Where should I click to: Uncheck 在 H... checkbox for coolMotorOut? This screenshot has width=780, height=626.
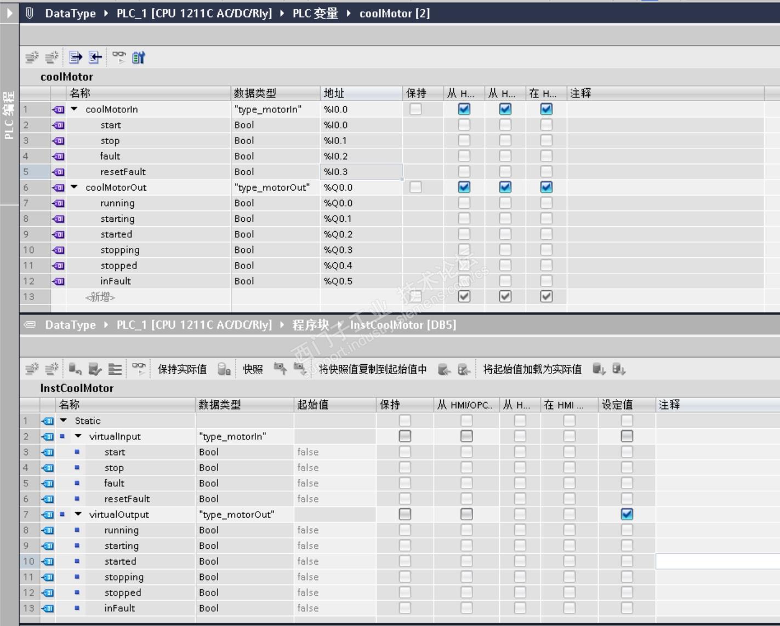coord(546,187)
